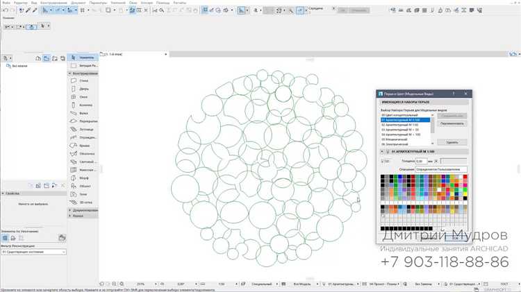The height and width of the screenshot is (292, 521).
Task: Click pen description (Описание) text field
Action: pyautogui.click(x=441, y=169)
